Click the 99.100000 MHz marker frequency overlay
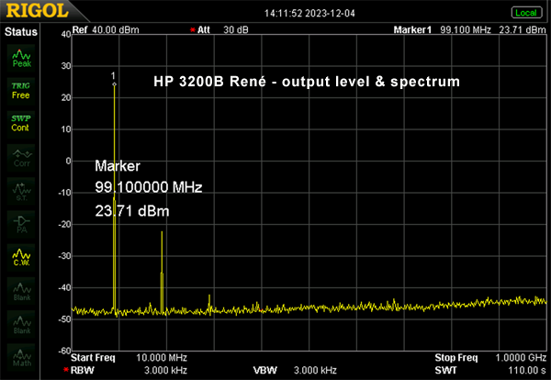This screenshot has height=380, width=551. (149, 187)
